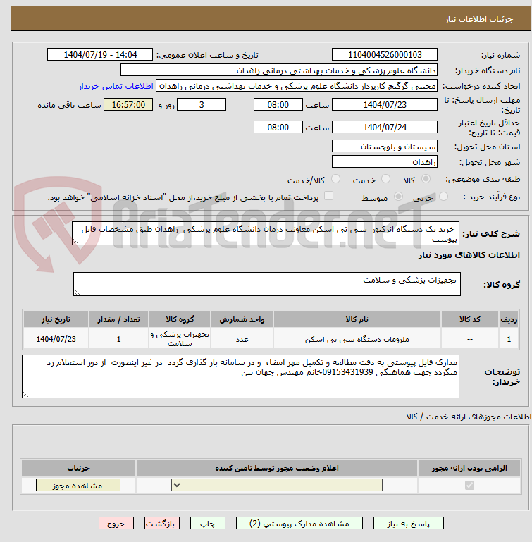Viewport: 532px width, 542px height.
Task: Open the license status dropdown
Action: (x=277, y=486)
